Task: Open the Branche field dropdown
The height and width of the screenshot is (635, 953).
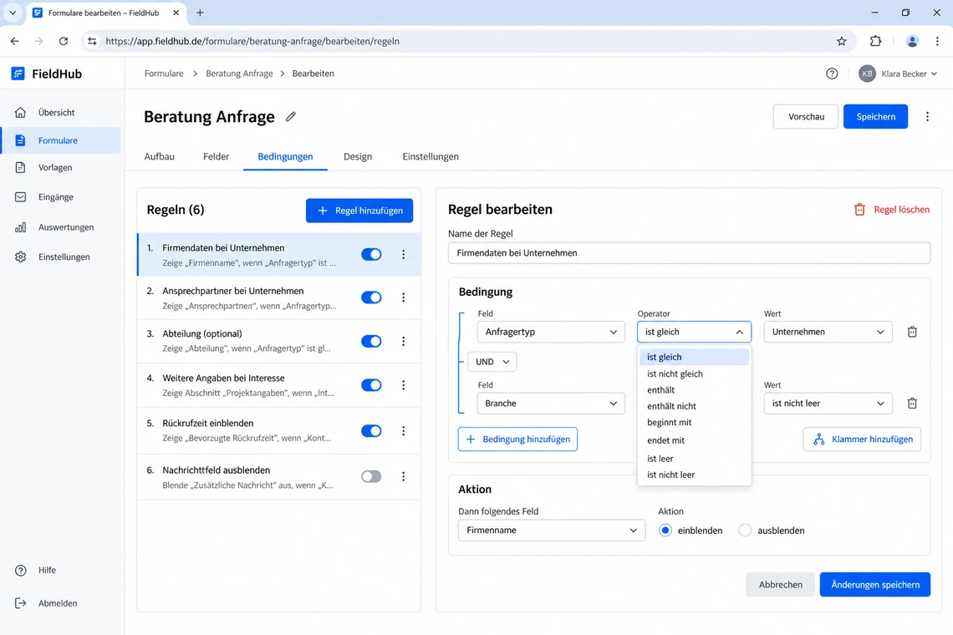Action: click(551, 404)
